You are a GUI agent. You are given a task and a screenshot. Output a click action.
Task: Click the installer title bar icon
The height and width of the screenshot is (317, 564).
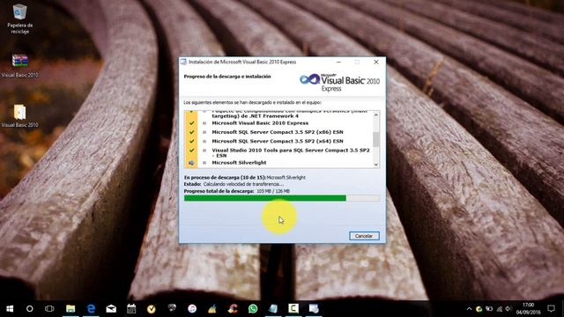183,62
